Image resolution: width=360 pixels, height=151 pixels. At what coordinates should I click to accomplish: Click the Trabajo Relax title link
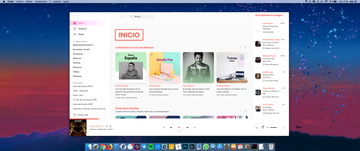pos(223,86)
